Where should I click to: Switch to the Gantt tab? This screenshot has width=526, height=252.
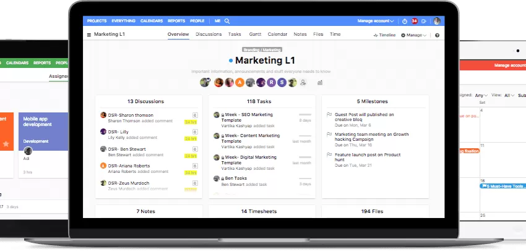click(255, 35)
